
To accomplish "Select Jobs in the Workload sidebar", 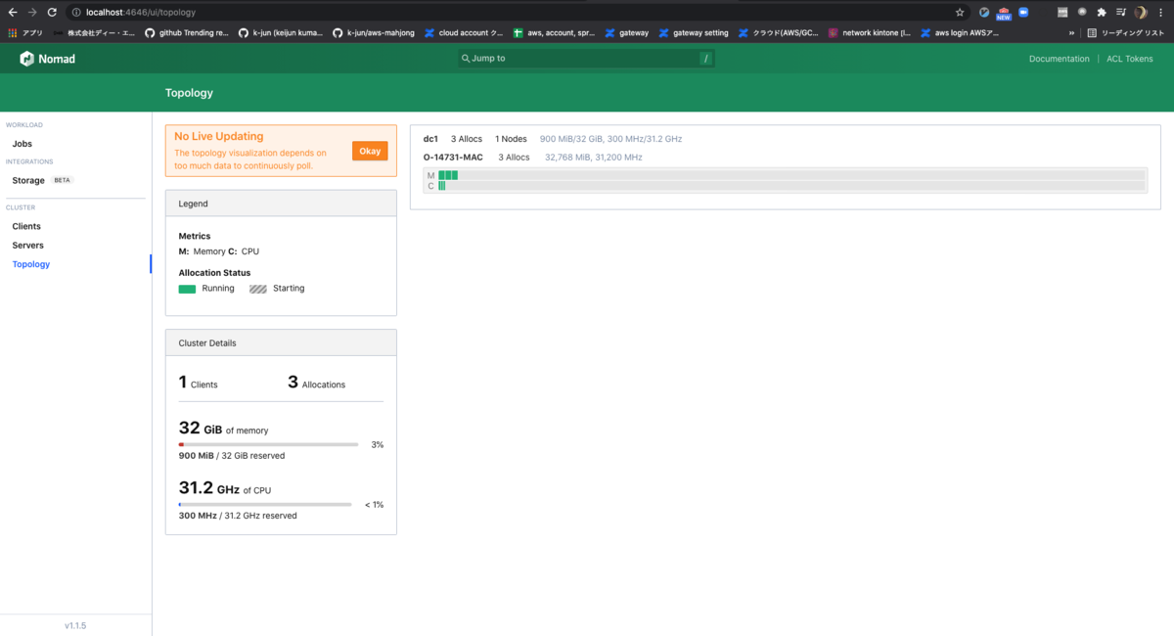I will [23, 143].
